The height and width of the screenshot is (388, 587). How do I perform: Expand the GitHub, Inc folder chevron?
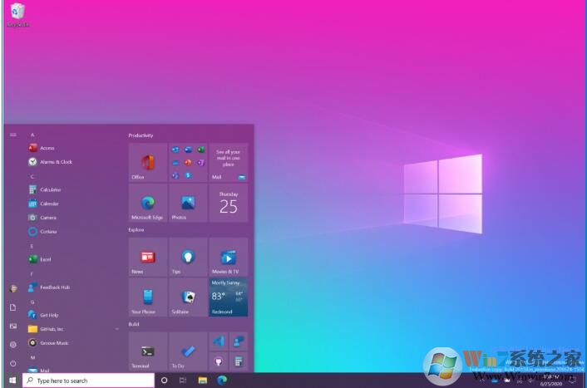pyautogui.click(x=116, y=329)
